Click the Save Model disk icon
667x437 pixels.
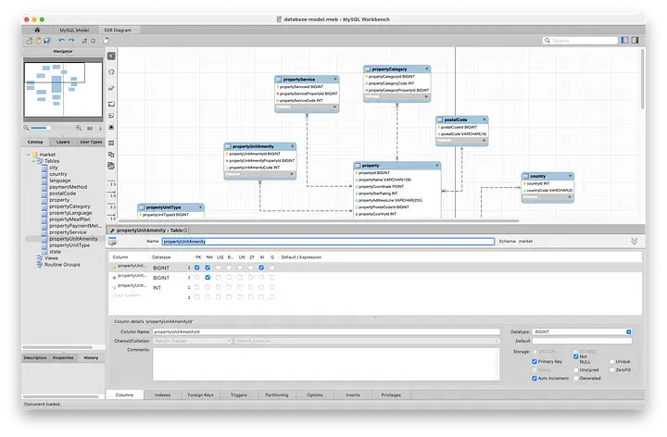coord(47,41)
